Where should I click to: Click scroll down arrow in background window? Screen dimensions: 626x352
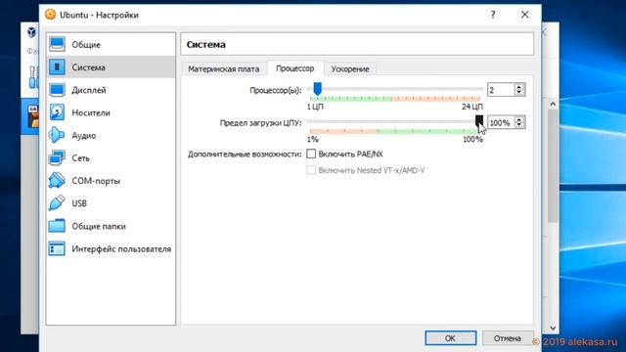click(x=553, y=329)
